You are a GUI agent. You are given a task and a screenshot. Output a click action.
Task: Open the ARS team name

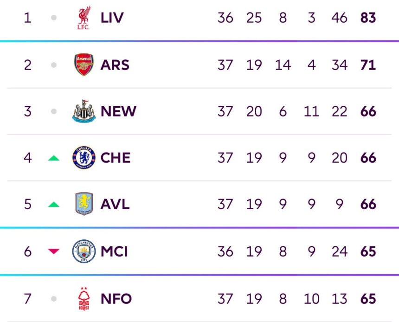115,65
